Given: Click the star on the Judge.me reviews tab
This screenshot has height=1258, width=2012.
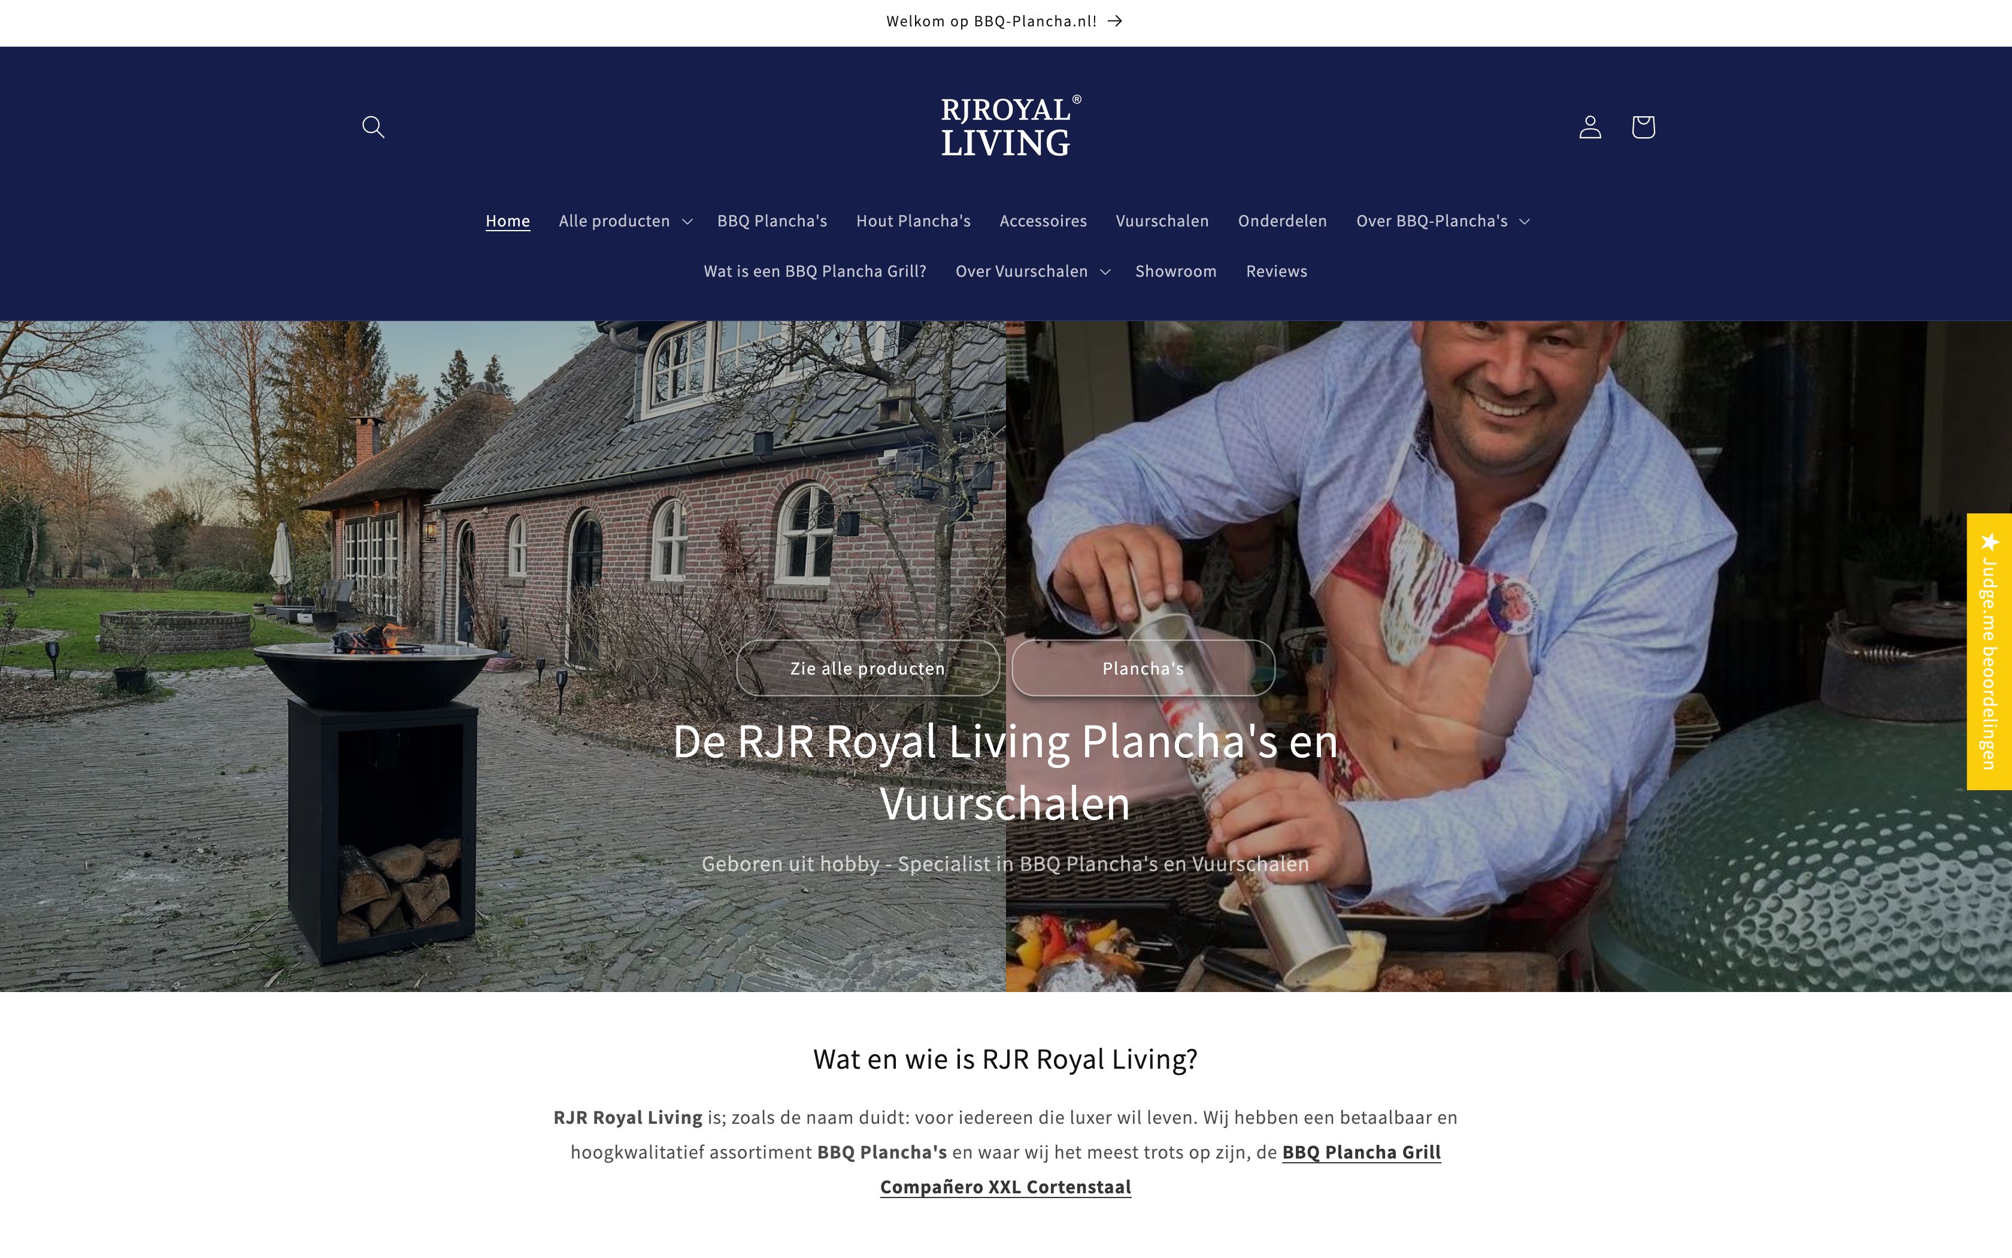Looking at the screenshot, I should [1990, 543].
